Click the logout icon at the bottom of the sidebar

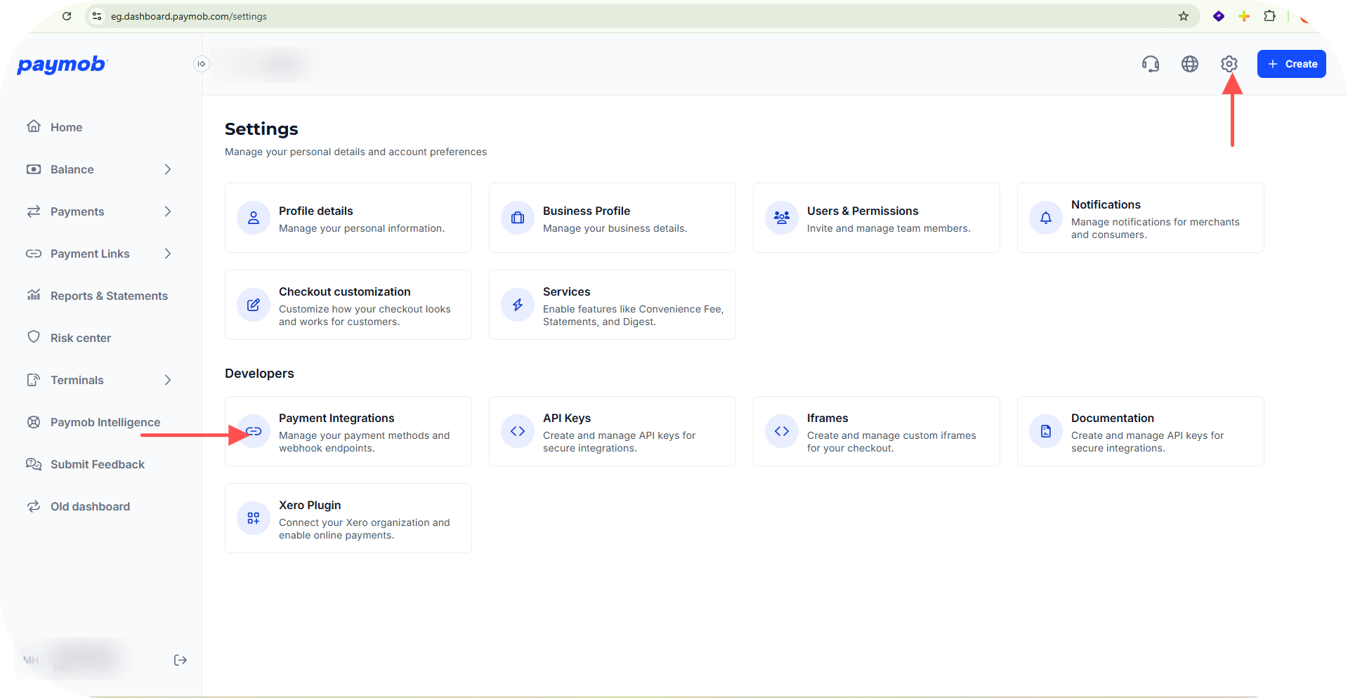pos(181,660)
